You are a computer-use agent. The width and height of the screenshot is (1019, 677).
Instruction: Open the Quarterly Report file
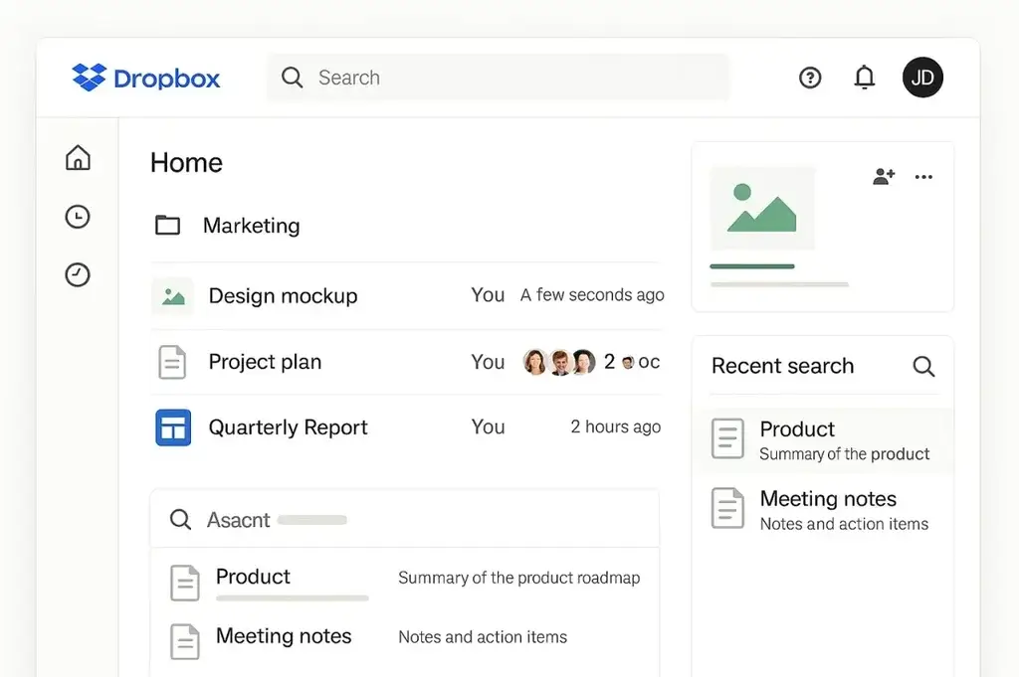pos(406,427)
